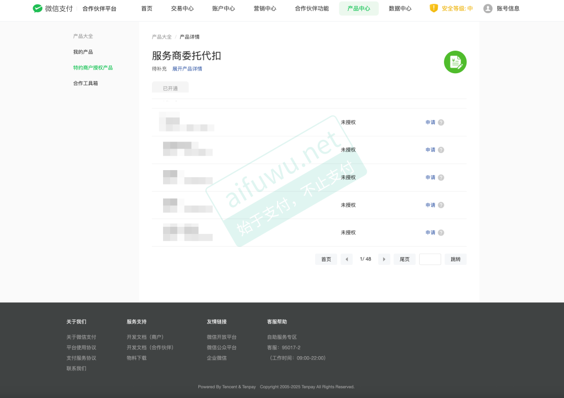Open 微信公众平台 footer link
The height and width of the screenshot is (398, 564).
click(x=221, y=347)
